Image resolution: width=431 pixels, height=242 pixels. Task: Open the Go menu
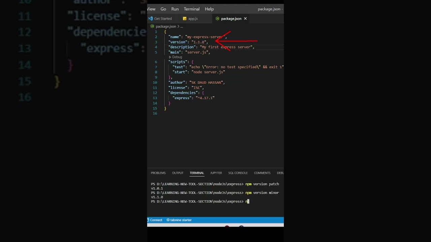click(x=163, y=9)
